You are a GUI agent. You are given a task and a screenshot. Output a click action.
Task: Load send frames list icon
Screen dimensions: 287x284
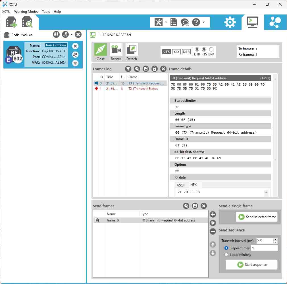click(x=186, y=206)
